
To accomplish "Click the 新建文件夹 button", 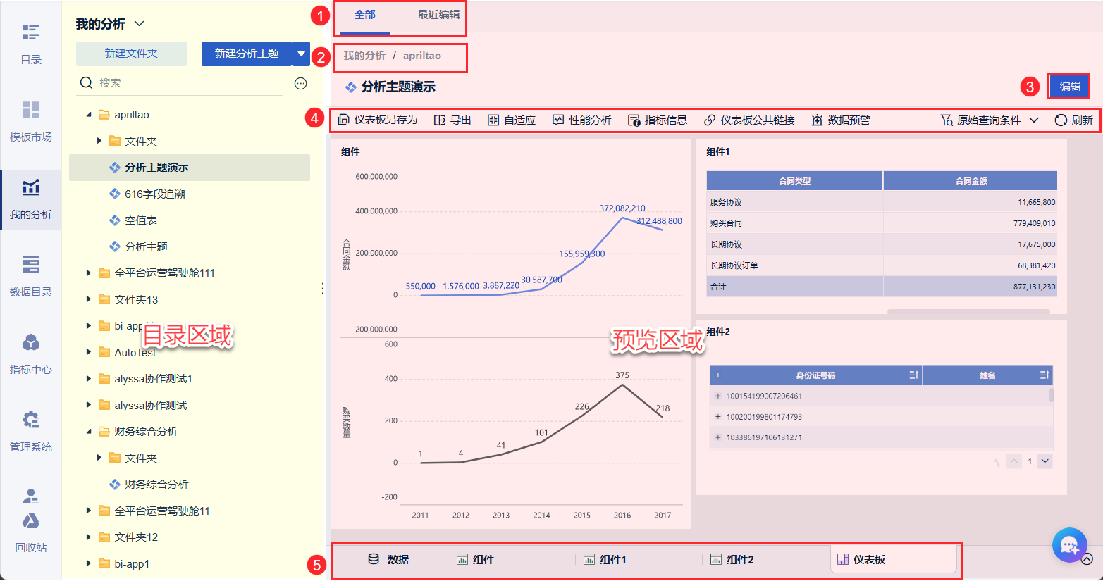I will pyautogui.click(x=131, y=54).
